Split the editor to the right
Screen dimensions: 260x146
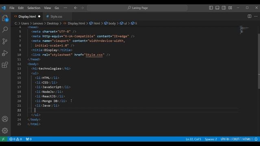tap(249, 16)
